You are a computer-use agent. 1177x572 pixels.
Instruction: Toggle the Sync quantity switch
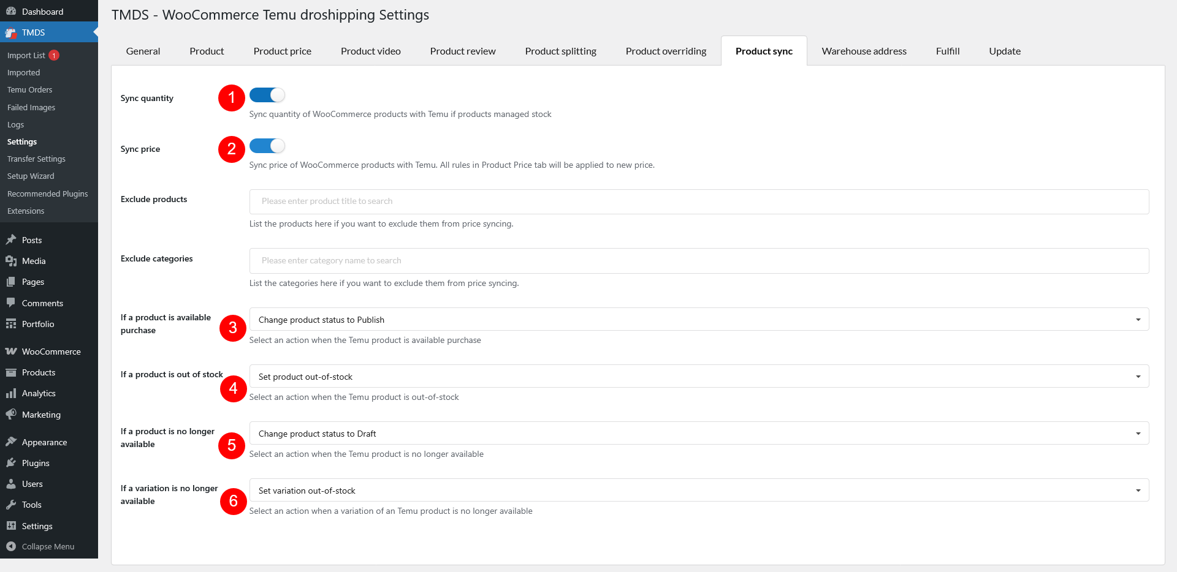coord(267,95)
